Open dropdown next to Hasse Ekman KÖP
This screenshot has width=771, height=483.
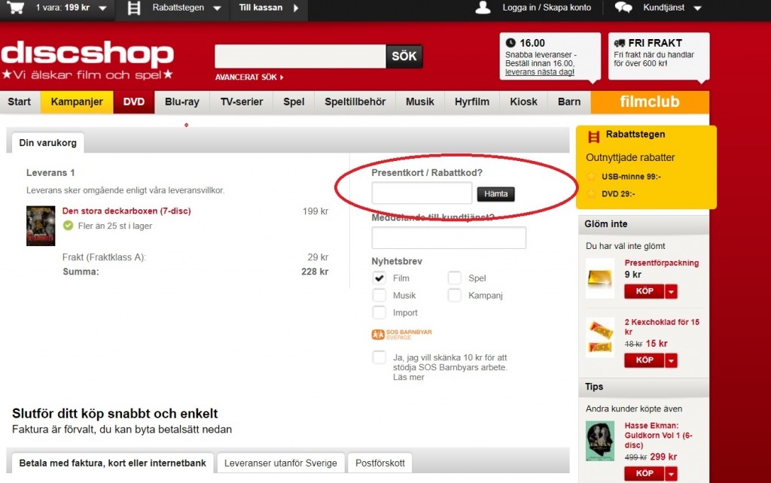tap(671, 474)
